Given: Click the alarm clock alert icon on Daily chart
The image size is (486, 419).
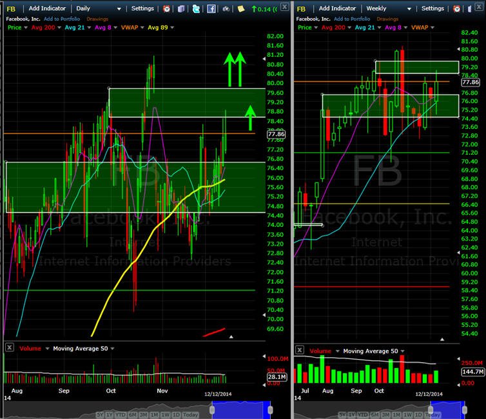Looking at the screenshot, I should pyautogui.click(x=166, y=8).
